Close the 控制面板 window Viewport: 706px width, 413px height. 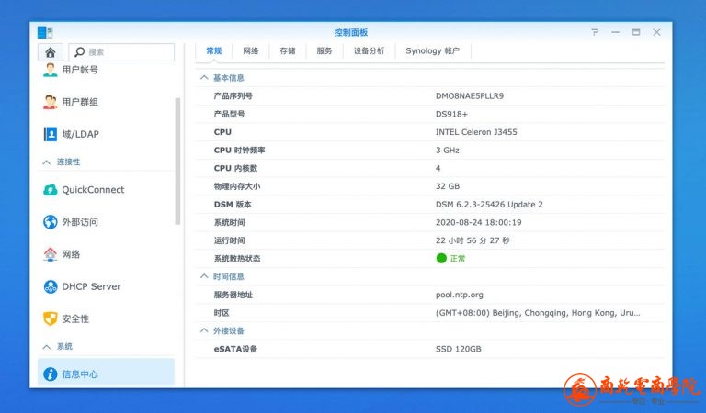point(657,32)
